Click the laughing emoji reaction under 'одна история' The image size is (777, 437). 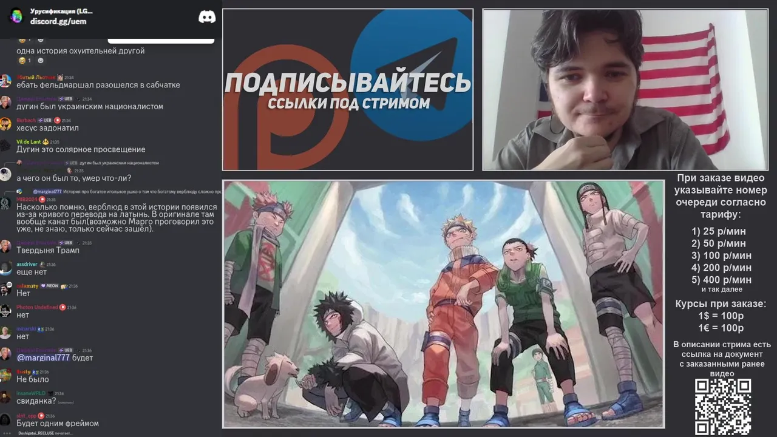(24, 61)
